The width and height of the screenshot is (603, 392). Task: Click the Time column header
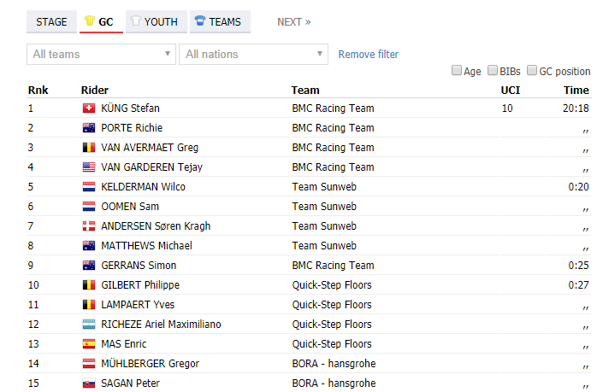click(576, 91)
